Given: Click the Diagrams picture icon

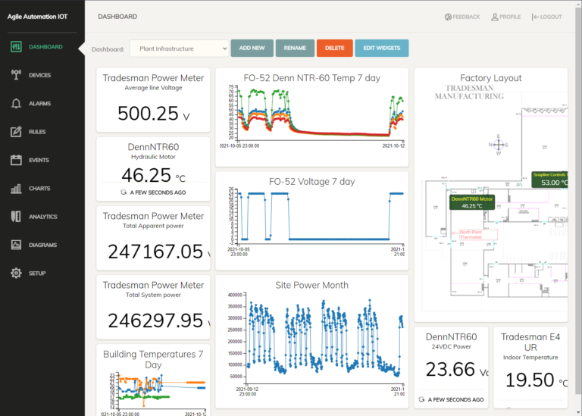Looking at the screenshot, I should tap(16, 245).
